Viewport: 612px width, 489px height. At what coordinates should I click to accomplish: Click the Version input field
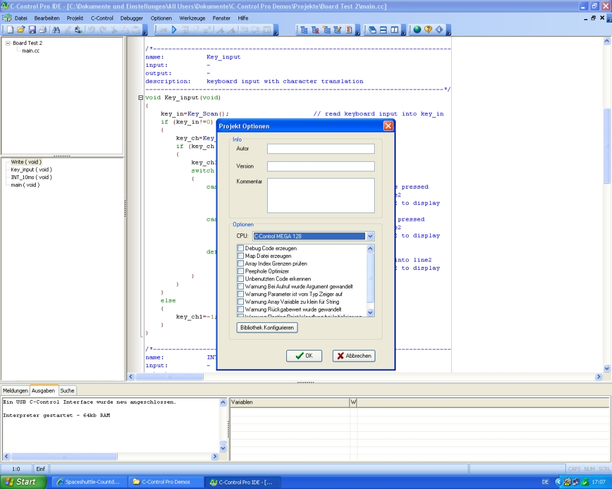(x=321, y=166)
